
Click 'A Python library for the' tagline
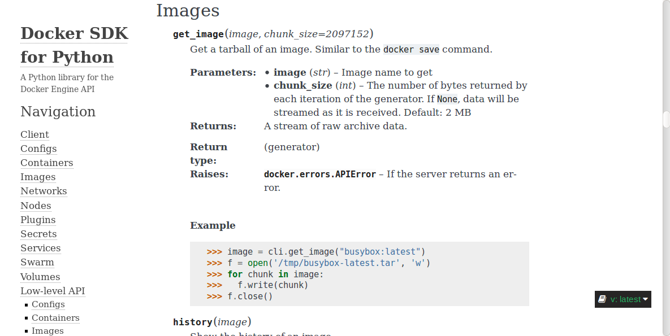coord(67,77)
